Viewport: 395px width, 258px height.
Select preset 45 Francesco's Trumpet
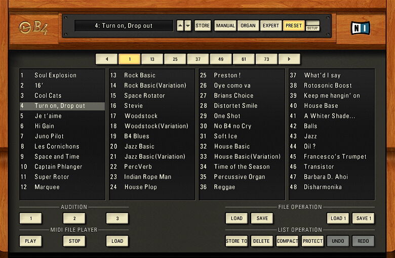[332, 156]
